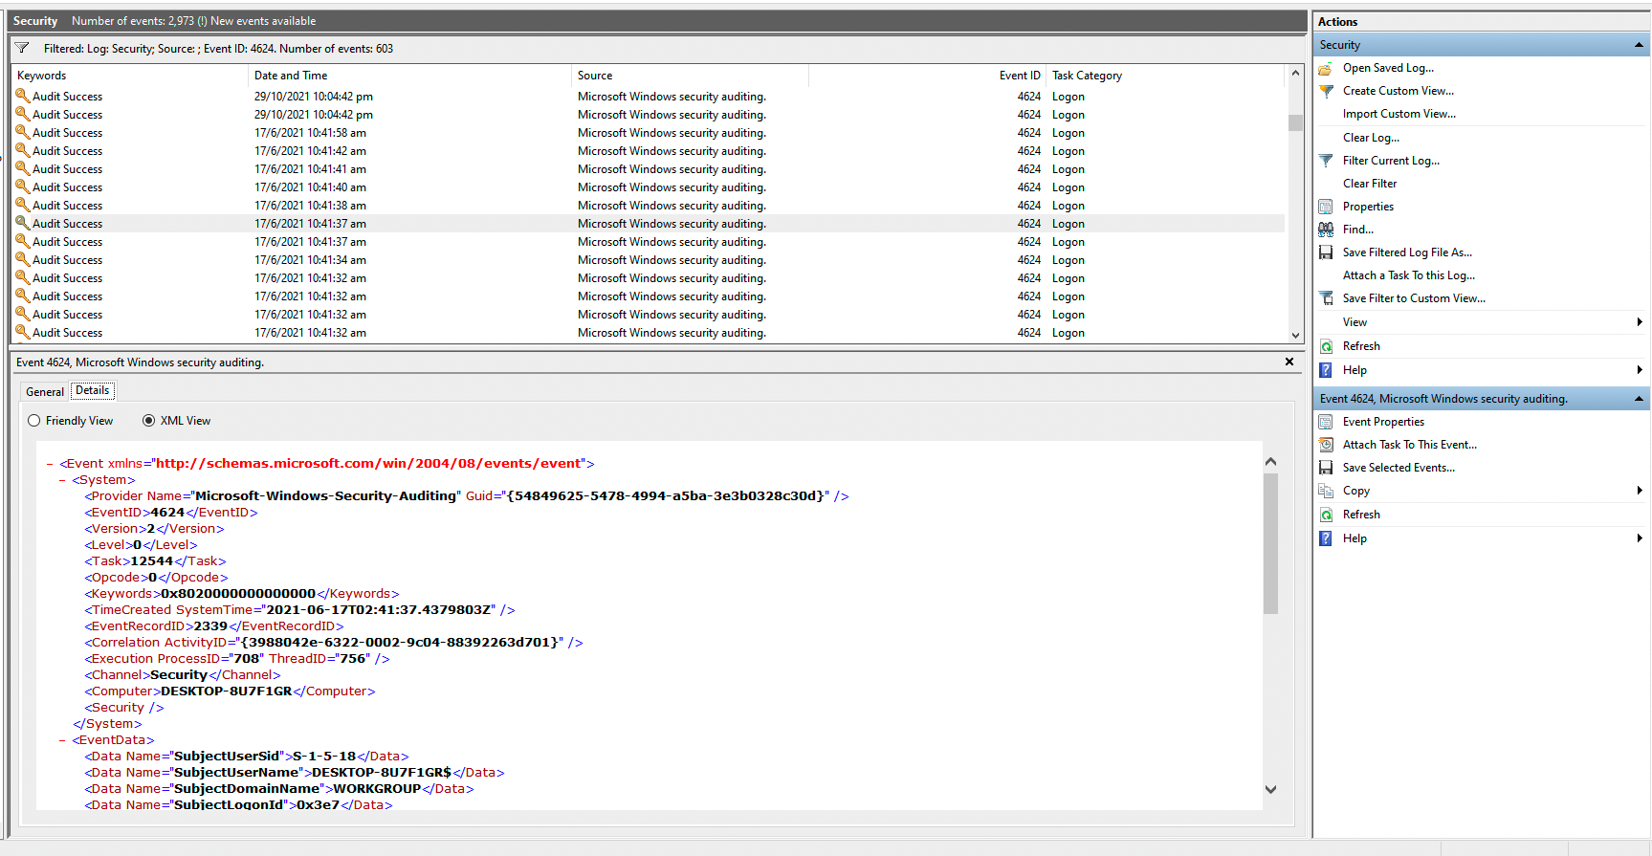Sort by Event ID column header

[927, 76]
